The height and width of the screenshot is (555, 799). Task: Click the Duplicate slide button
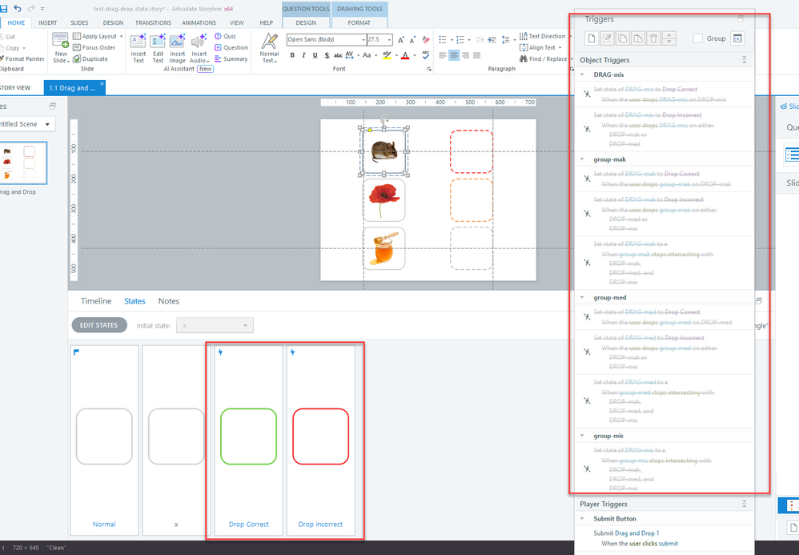[x=89, y=58]
